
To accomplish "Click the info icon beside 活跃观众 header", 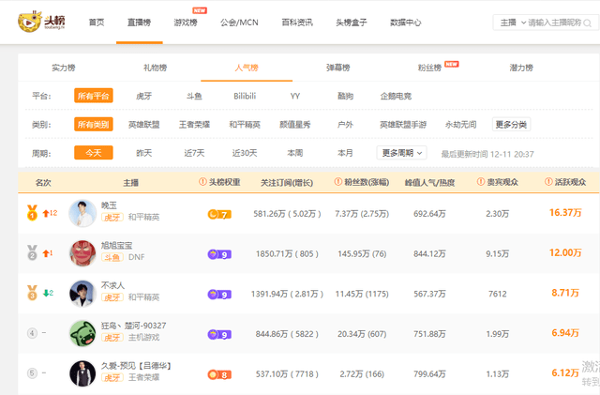I will [549, 182].
